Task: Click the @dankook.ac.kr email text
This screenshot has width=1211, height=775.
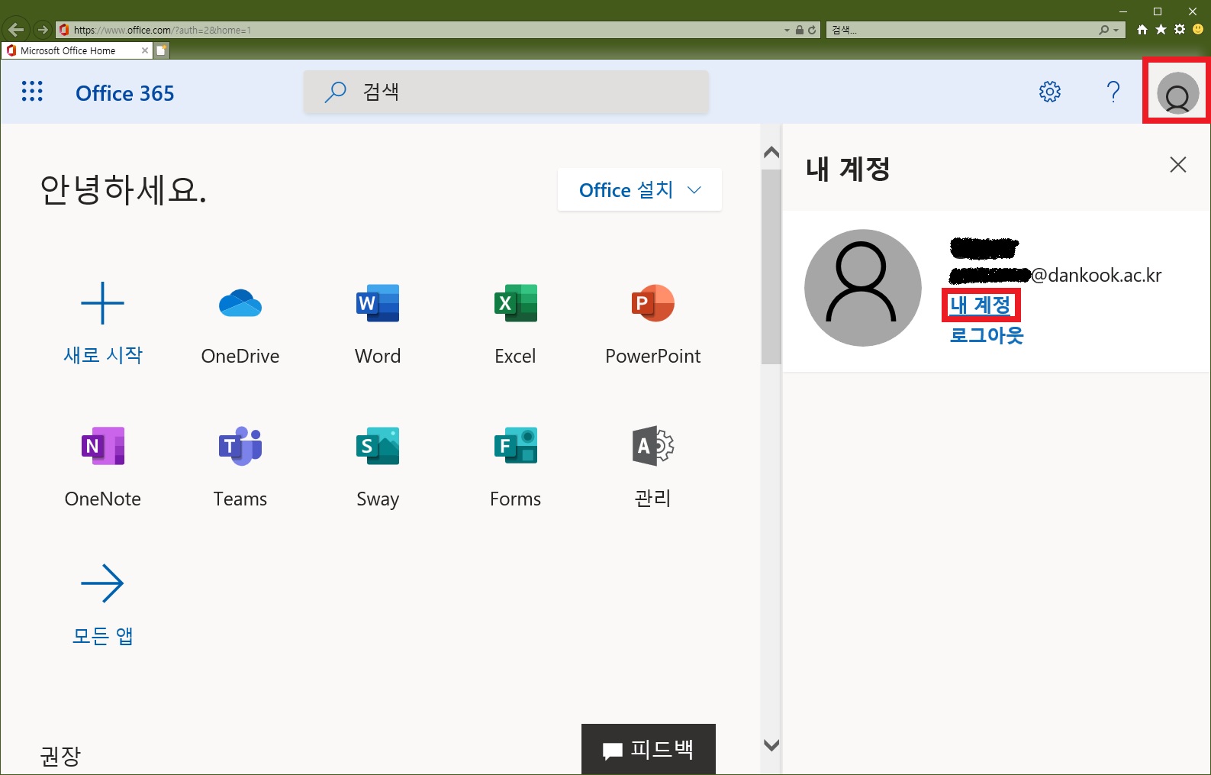Action: click(1097, 275)
